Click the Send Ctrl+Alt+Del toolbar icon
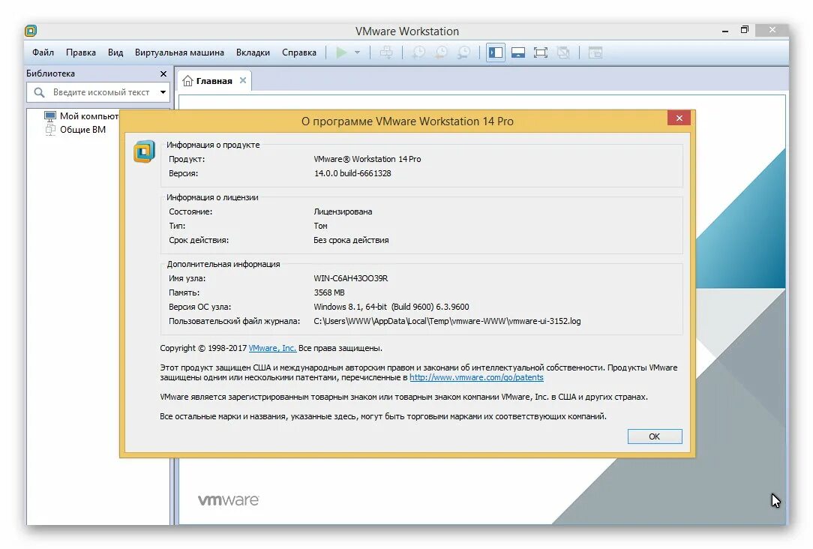 386,52
